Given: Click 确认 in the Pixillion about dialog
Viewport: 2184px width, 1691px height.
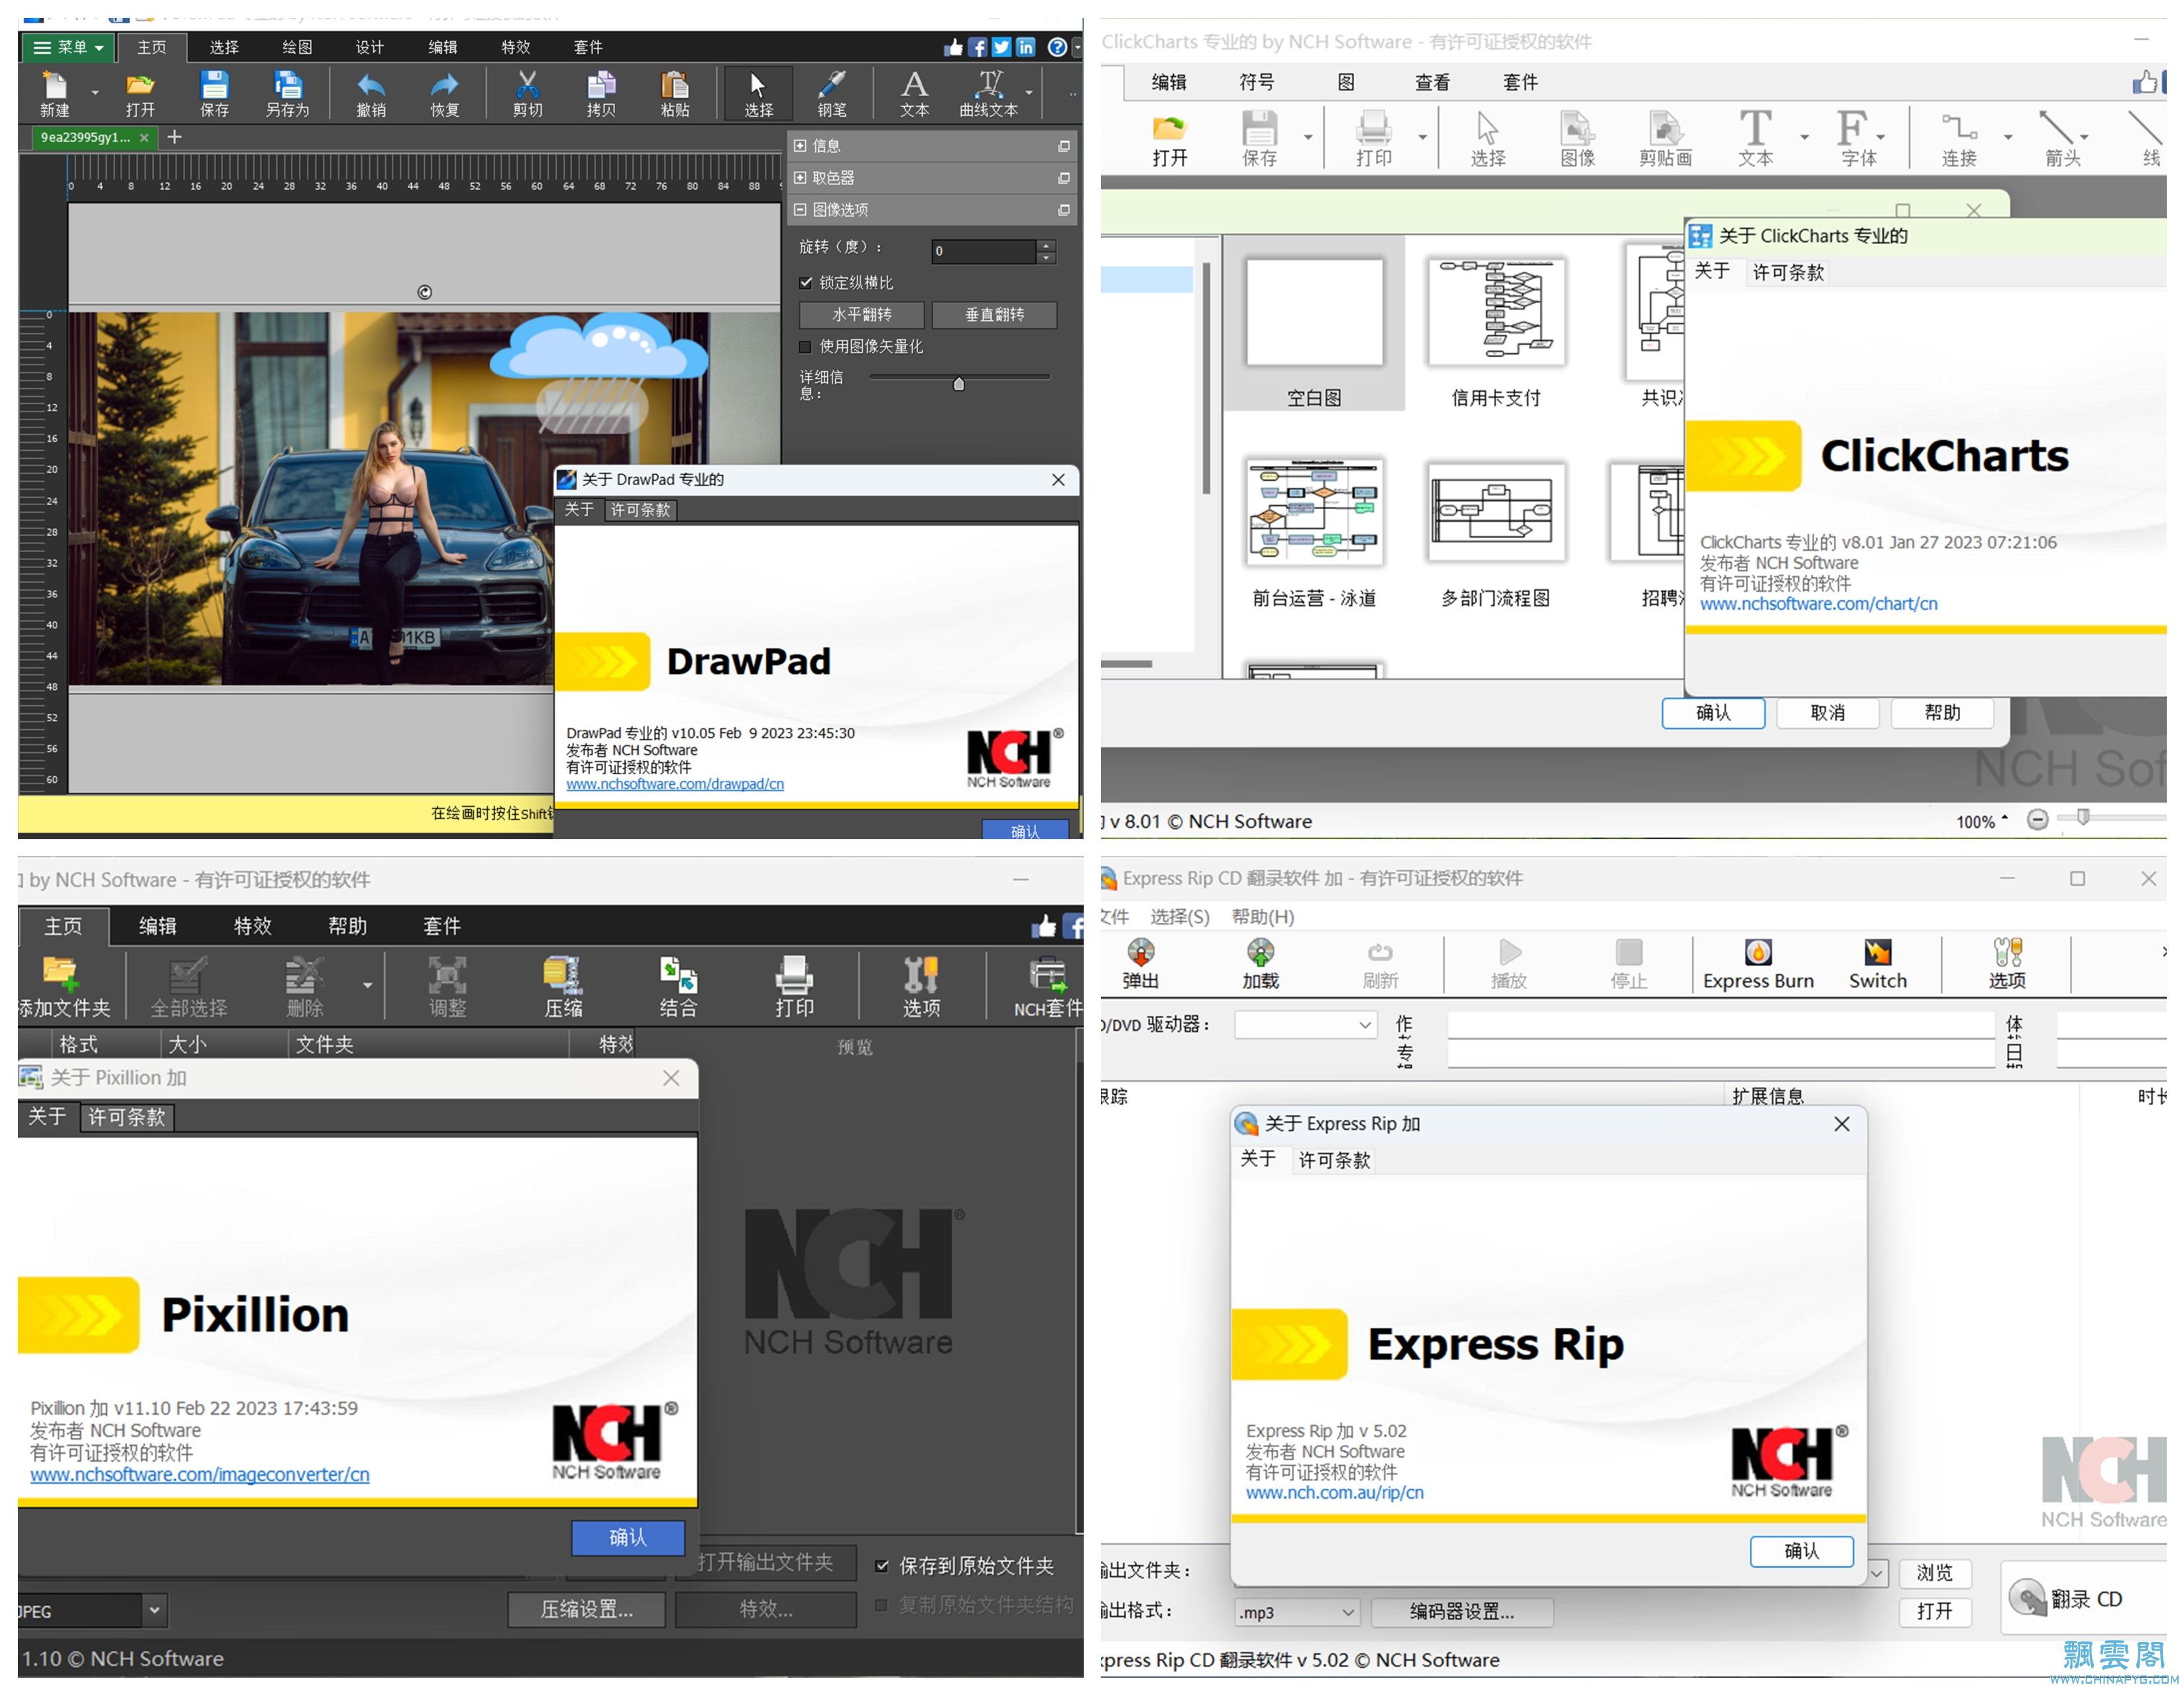Looking at the screenshot, I should click(628, 1538).
